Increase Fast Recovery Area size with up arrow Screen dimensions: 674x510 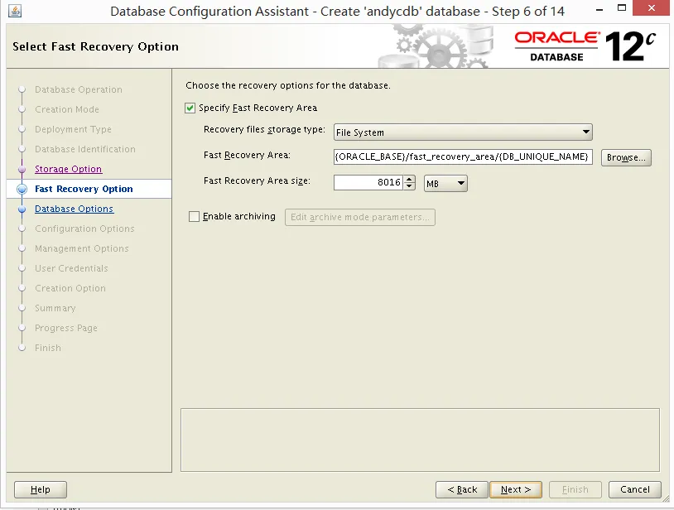(410, 179)
